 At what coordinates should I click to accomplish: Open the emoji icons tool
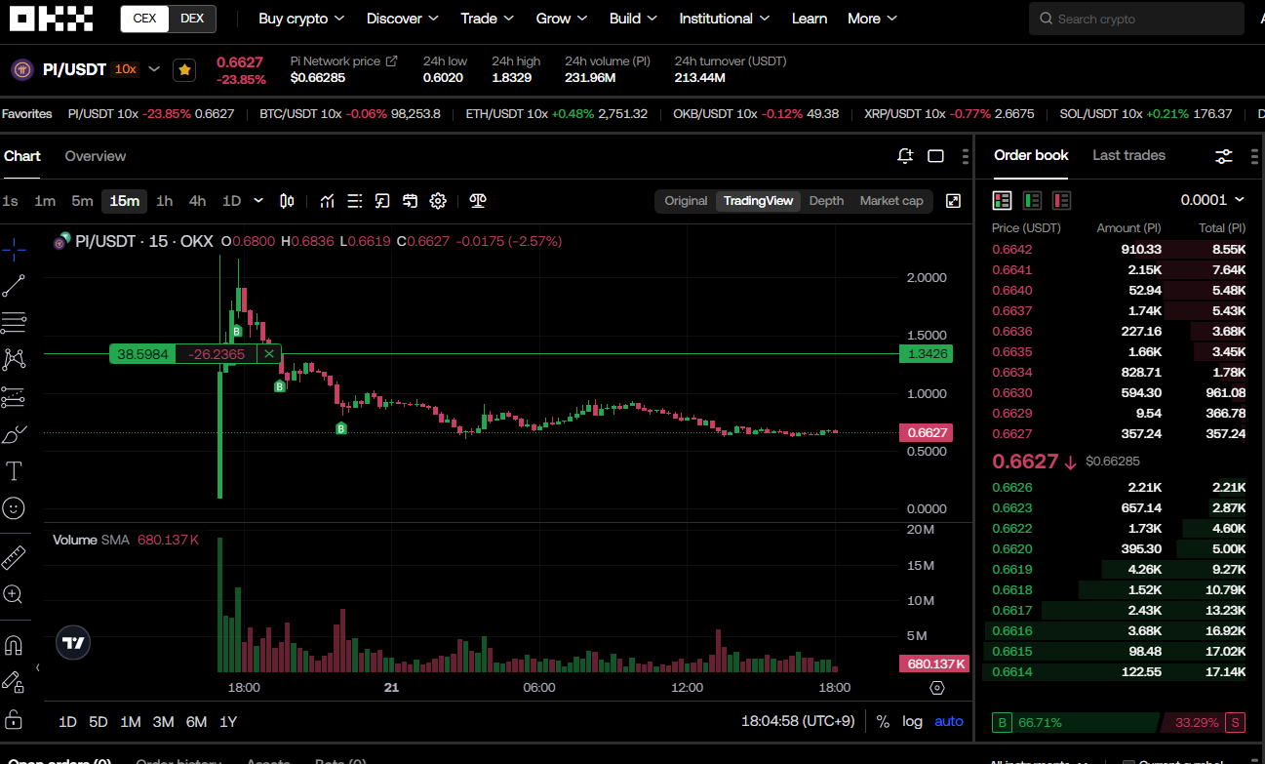(x=14, y=508)
